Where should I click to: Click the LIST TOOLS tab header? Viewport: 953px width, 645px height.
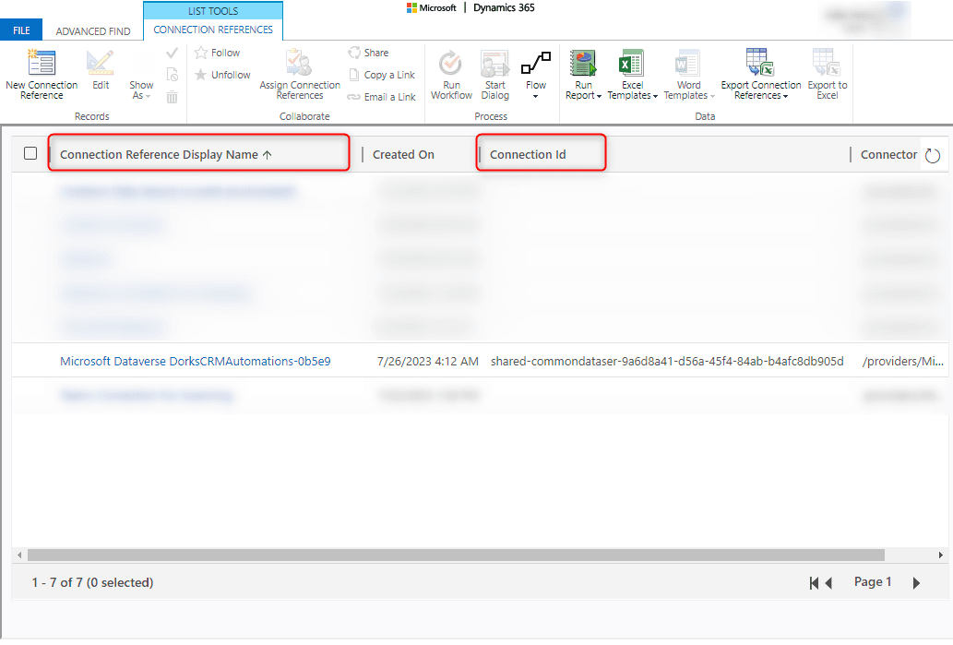click(213, 11)
